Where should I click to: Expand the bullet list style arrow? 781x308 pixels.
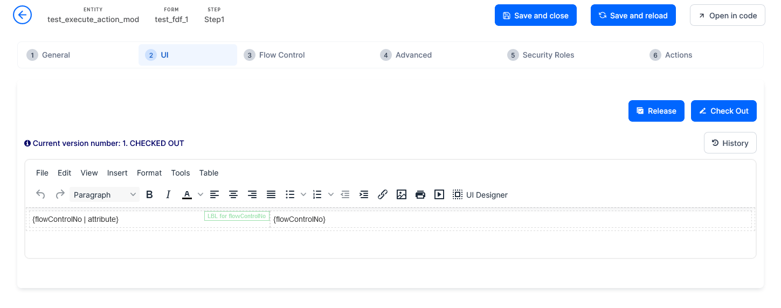pos(303,195)
